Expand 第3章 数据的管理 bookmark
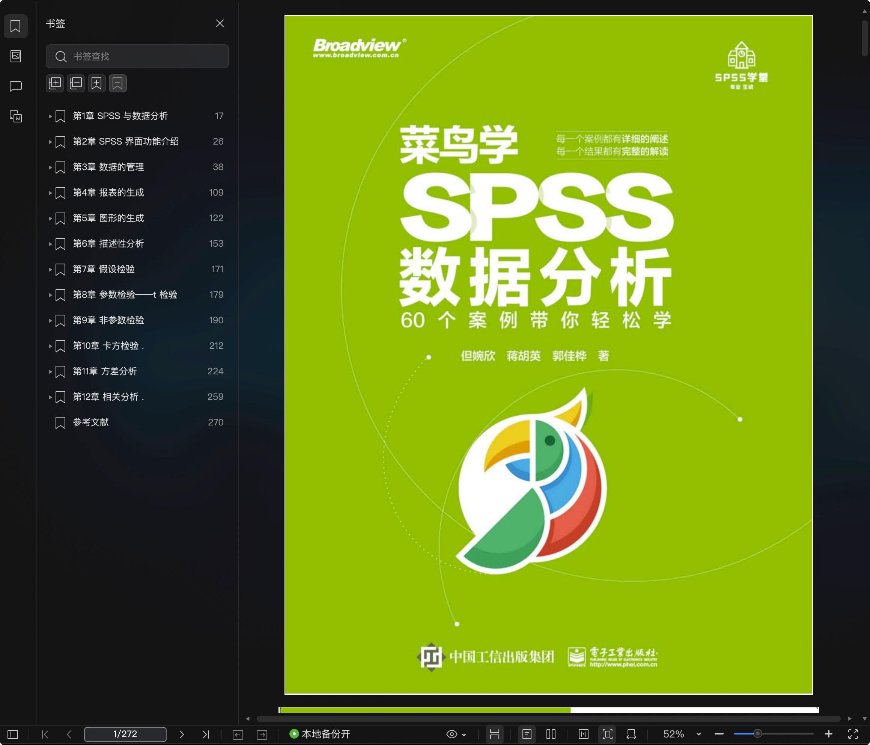The image size is (870, 745). (50, 167)
